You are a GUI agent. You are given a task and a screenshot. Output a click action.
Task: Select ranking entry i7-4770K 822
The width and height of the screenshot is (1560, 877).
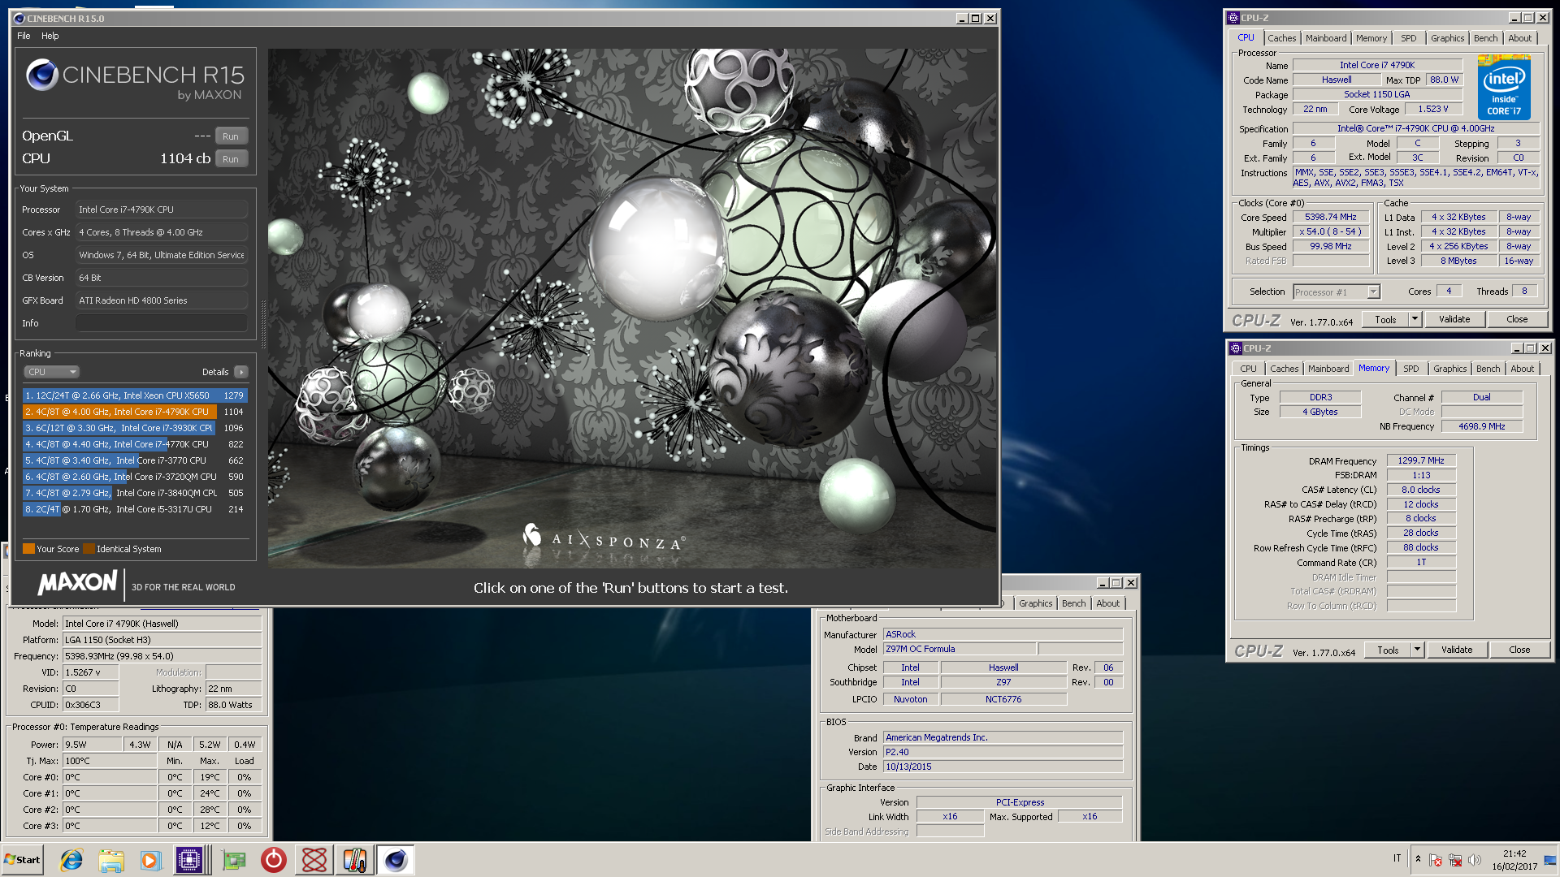135,444
